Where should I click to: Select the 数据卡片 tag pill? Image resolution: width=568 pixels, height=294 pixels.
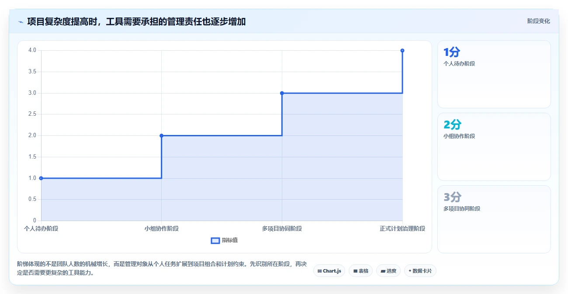coord(420,271)
